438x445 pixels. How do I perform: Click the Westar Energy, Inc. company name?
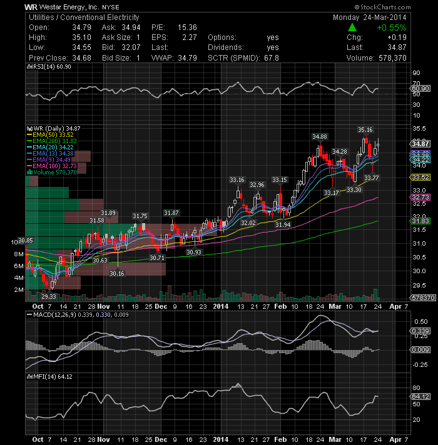[x=69, y=7]
